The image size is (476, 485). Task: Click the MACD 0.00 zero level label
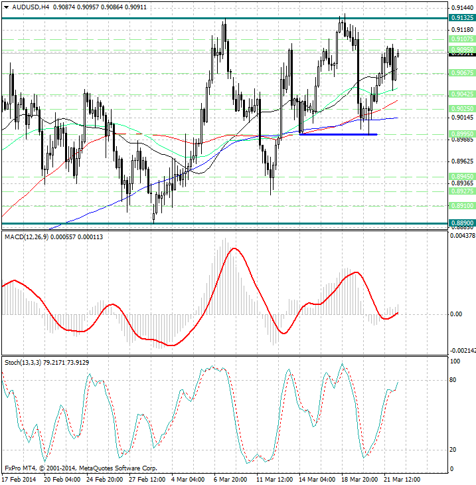[456, 314]
